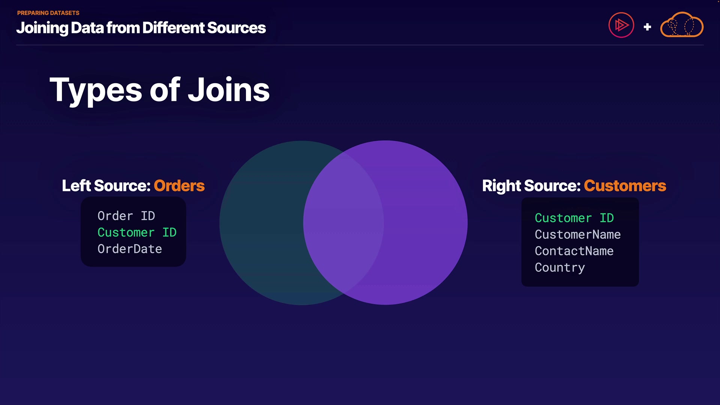Click the Right Source label text

click(x=531, y=186)
